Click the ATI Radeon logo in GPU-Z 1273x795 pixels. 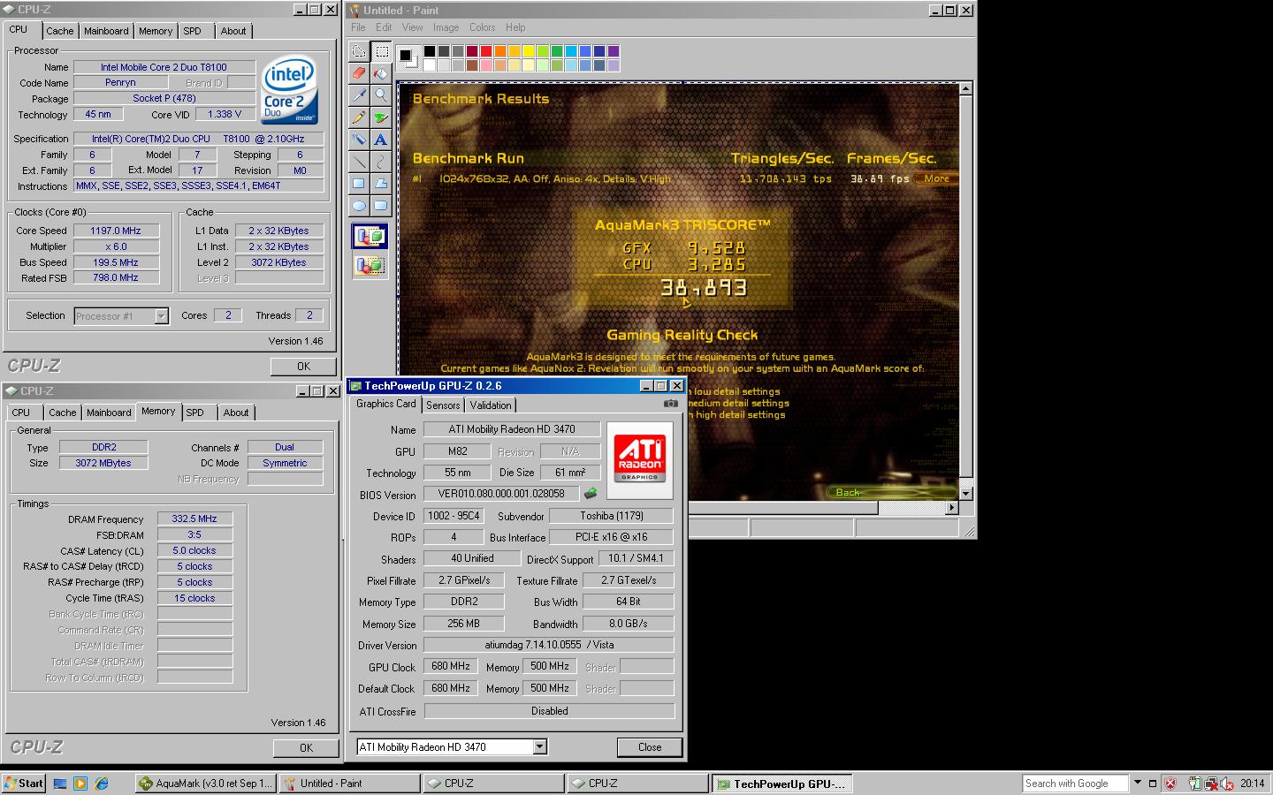point(639,459)
